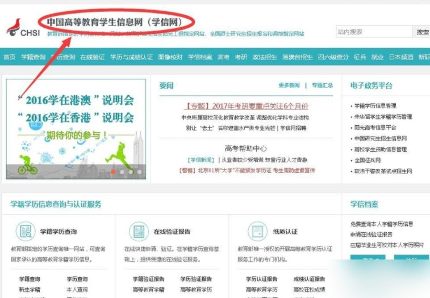Open the 学籍验证报告 link
Image resolution: width=430 pixels, height=298 pixels.
coord(148,279)
